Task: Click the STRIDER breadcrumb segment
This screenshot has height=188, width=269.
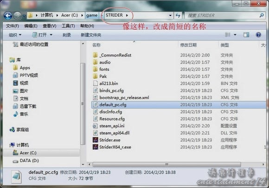Action: 114,15
